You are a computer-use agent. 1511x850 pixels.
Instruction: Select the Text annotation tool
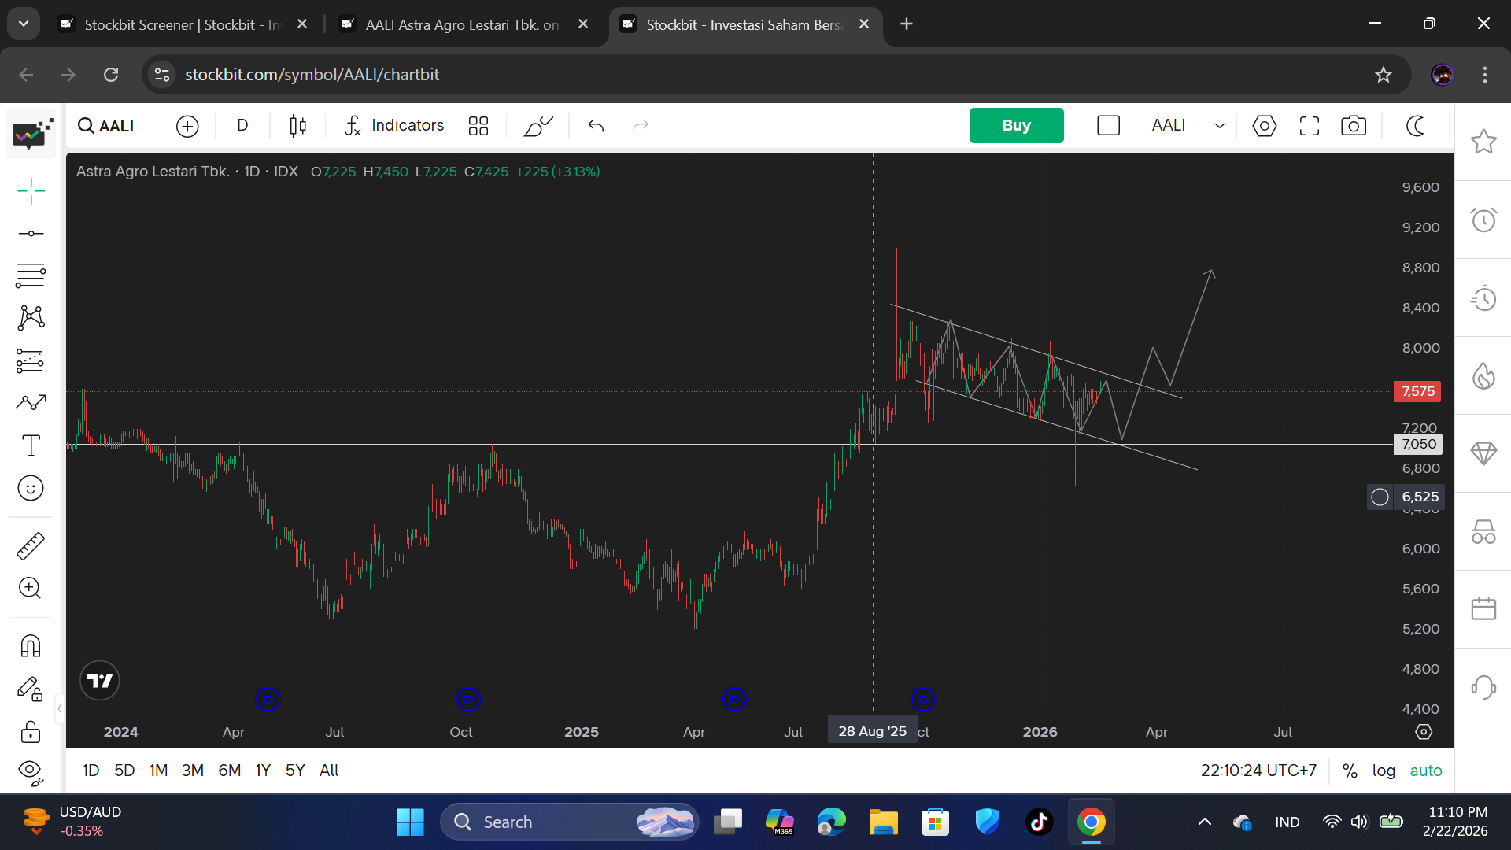[31, 445]
